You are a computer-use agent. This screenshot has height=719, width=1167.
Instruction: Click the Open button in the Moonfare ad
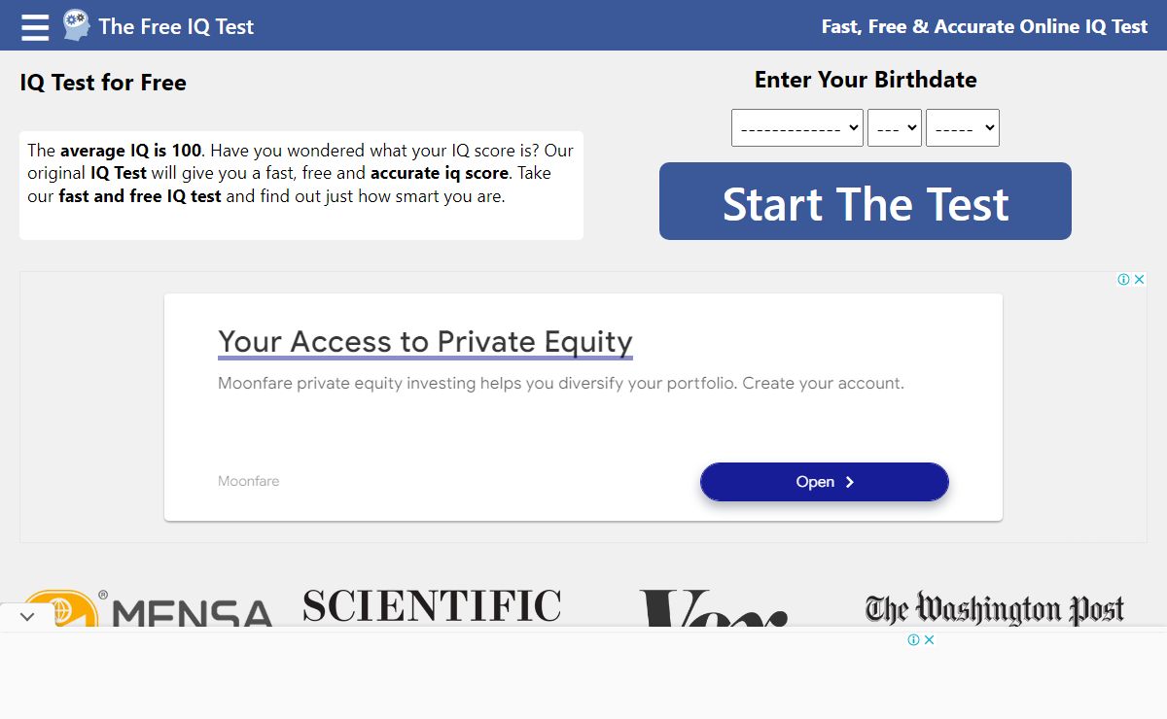click(x=824, y=482)
